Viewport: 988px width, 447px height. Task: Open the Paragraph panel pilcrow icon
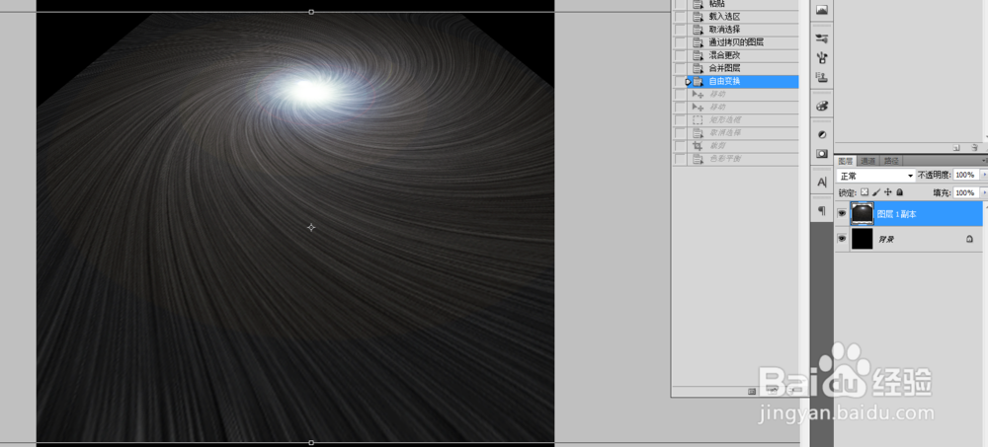click(822, 211)
